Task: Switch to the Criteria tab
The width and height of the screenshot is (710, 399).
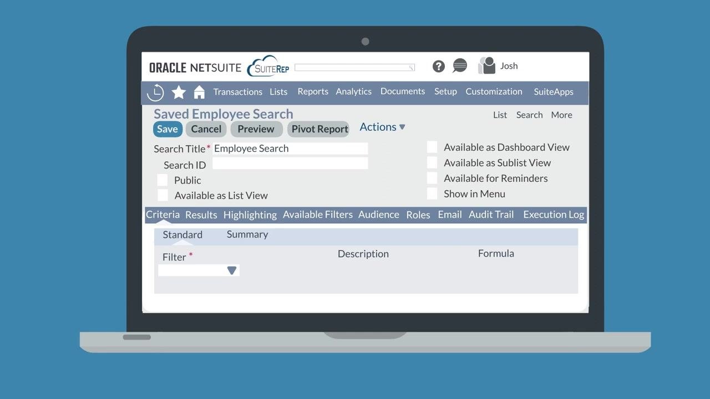Action: point(163,214)
